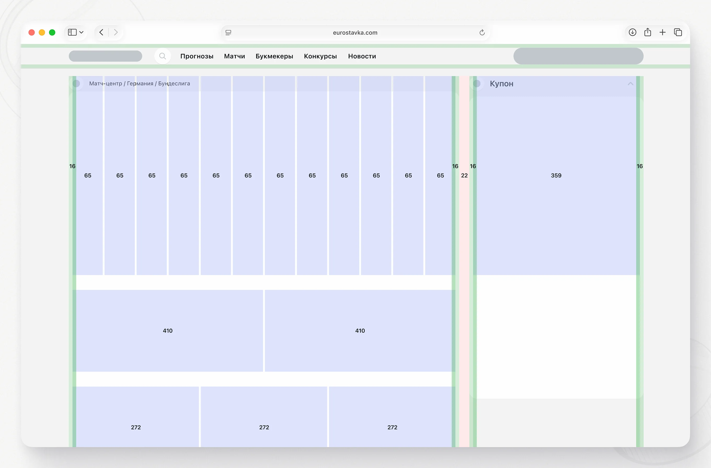Screen dimensions: 711x468
Task: Open the Новости navigation link
Action: tap(362, 56)
